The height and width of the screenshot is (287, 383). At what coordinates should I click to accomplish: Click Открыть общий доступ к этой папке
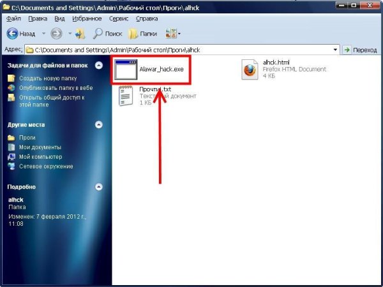coord(52,101)
